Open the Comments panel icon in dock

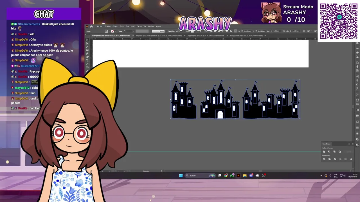[x=357, y=115]
